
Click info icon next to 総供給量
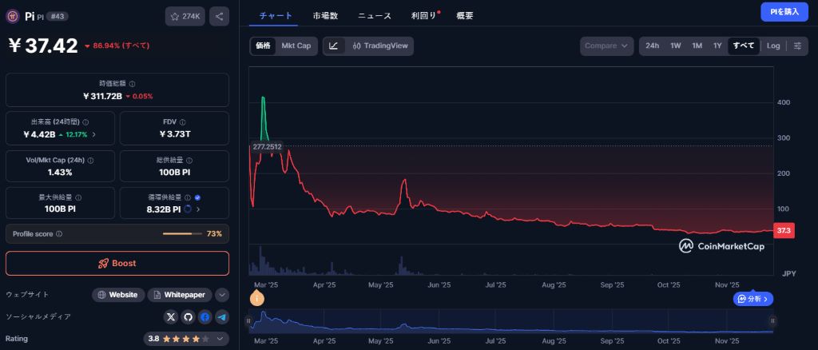(189, 161)
